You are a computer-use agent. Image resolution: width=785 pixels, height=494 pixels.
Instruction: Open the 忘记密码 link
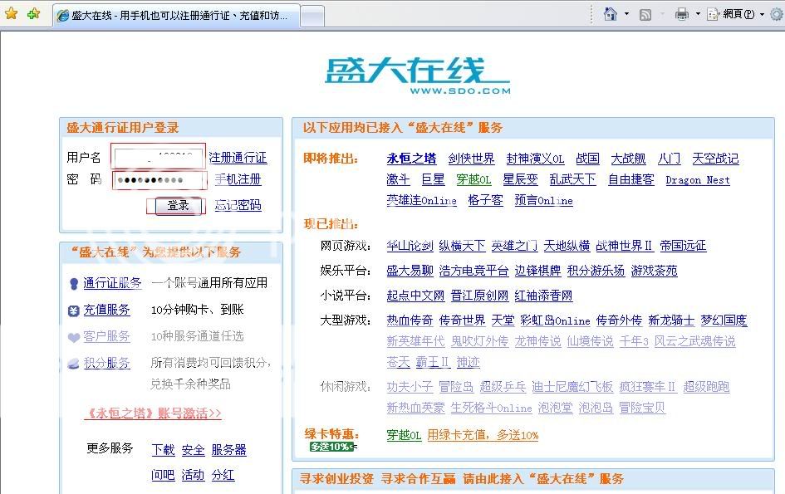pyautogui.click(x=238, y=205)
